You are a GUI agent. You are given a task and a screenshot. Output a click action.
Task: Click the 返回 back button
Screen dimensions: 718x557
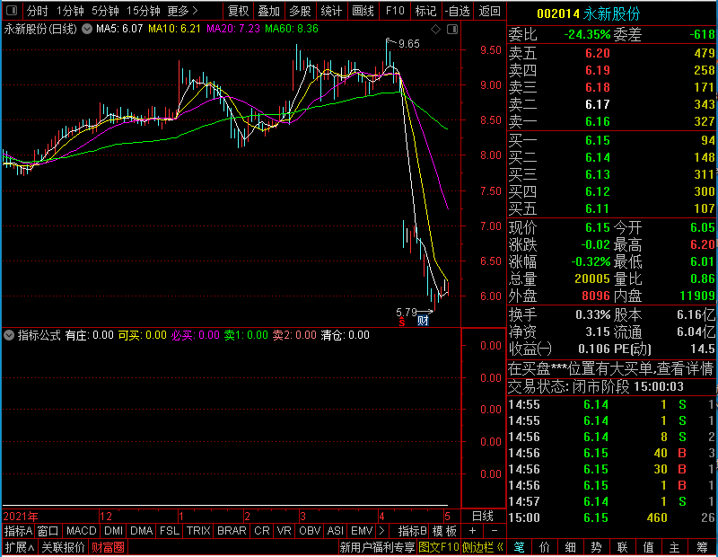click(x=489, y=11)
